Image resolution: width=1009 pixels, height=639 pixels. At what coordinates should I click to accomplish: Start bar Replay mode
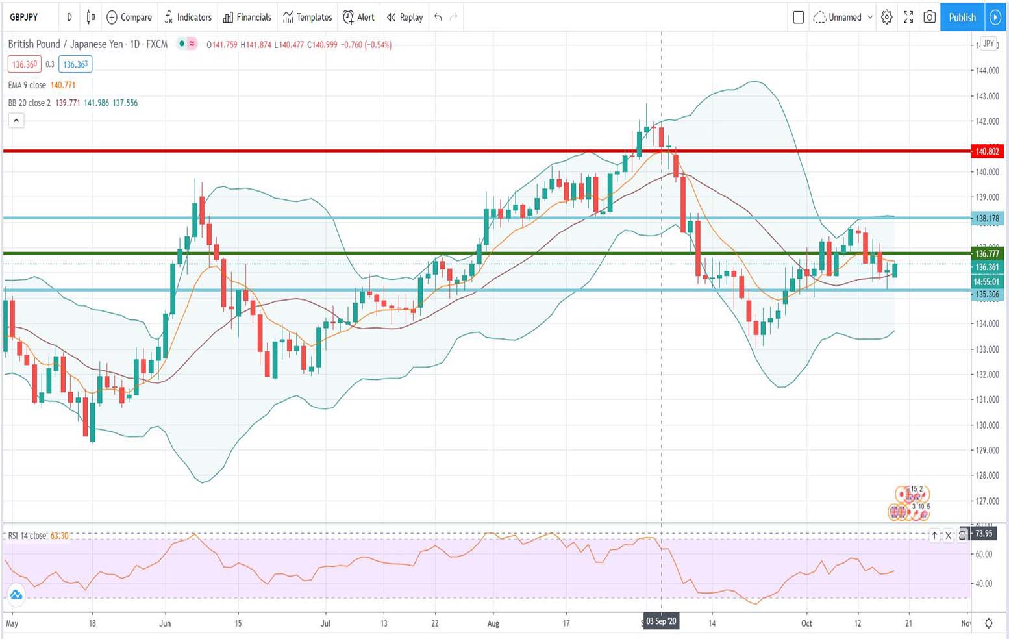click(404, 18)
